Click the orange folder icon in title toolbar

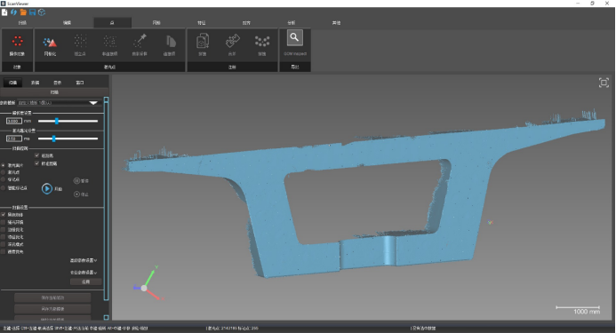pyautogui.click(x=23, y=12)
